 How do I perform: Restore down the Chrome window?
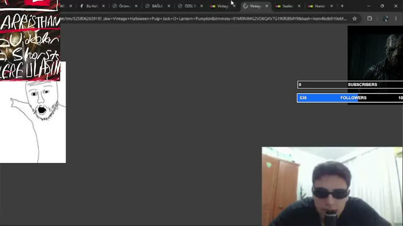[382, 6]
